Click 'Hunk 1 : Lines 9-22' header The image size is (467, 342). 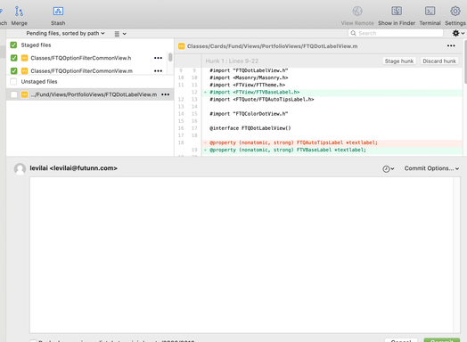232,61
